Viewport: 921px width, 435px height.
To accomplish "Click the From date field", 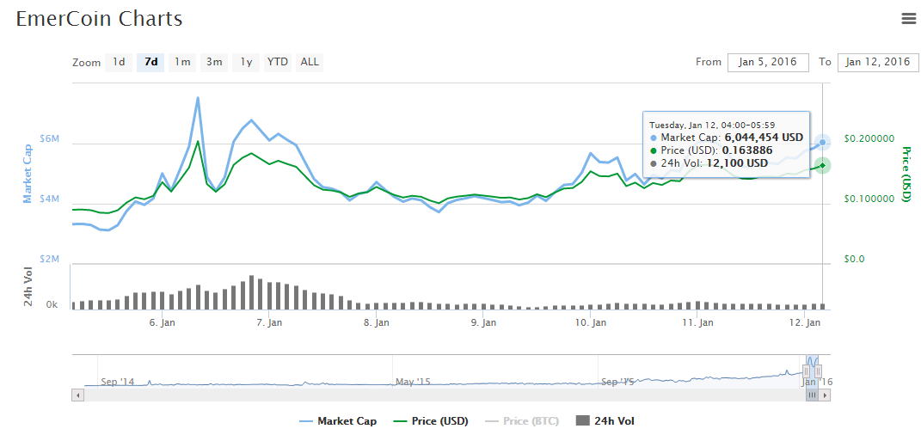I will (768, 62).
